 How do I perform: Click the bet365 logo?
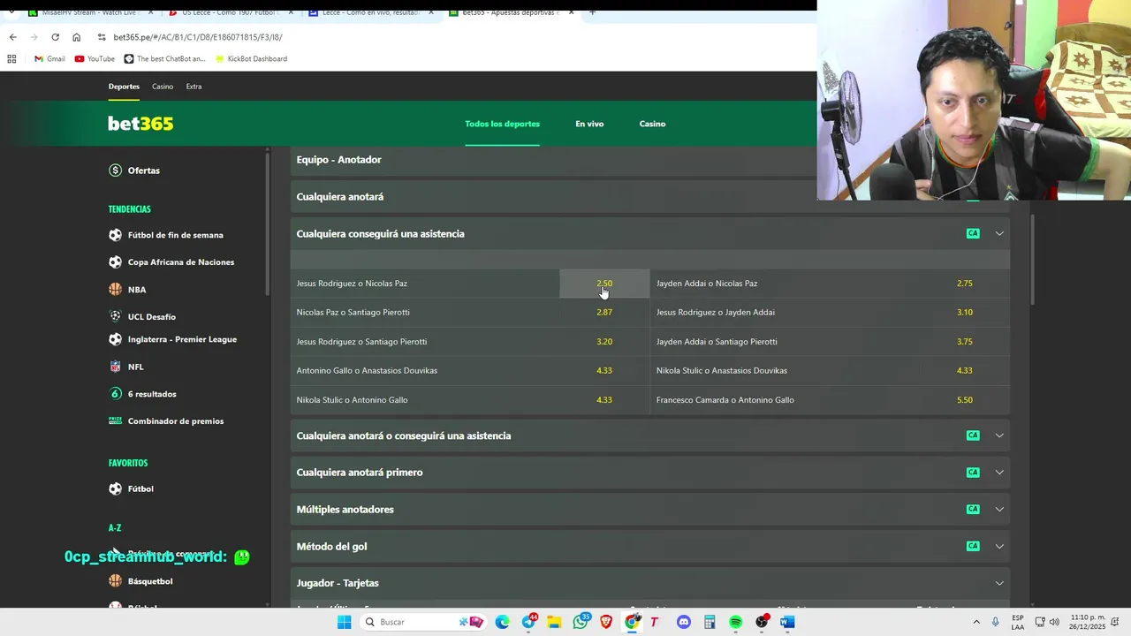[140, 124]
